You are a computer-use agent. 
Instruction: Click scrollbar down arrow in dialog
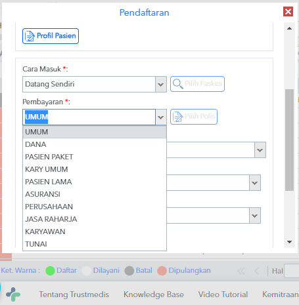click(289, 242)
